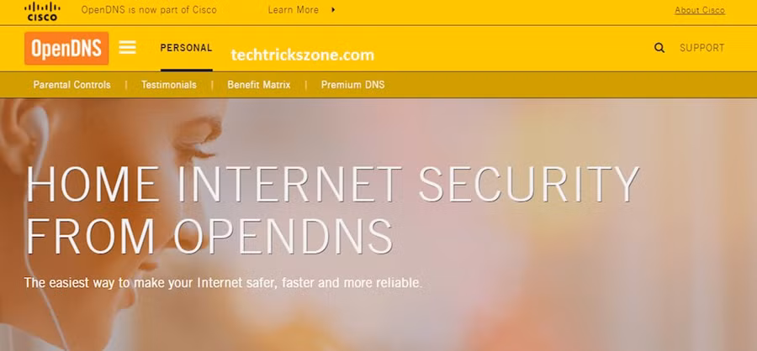
Task: Open the Testimonials menu item
Action: 169,85
